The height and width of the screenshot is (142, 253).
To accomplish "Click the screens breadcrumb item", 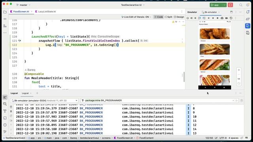I will click(x=106, y=138).
